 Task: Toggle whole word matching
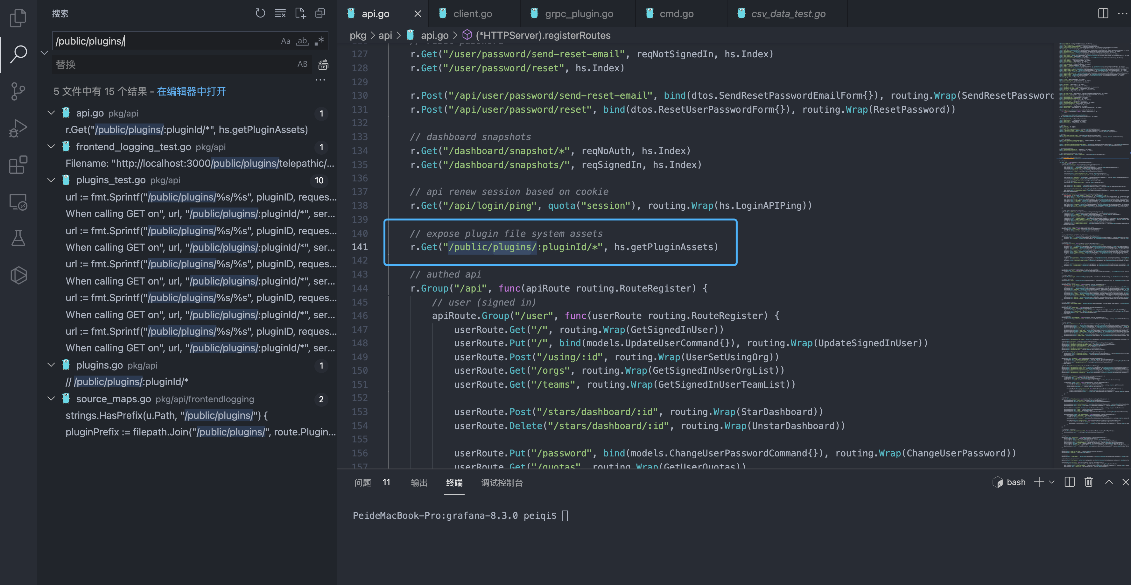[302, 41]
